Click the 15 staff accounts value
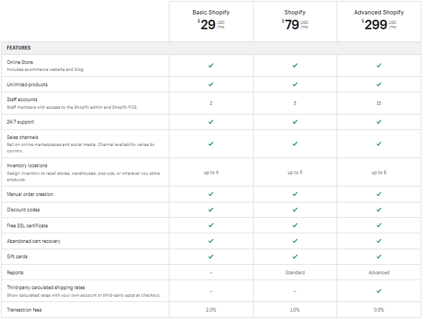The height and width of the screenshot is (319, 425). tap(379, 103)
